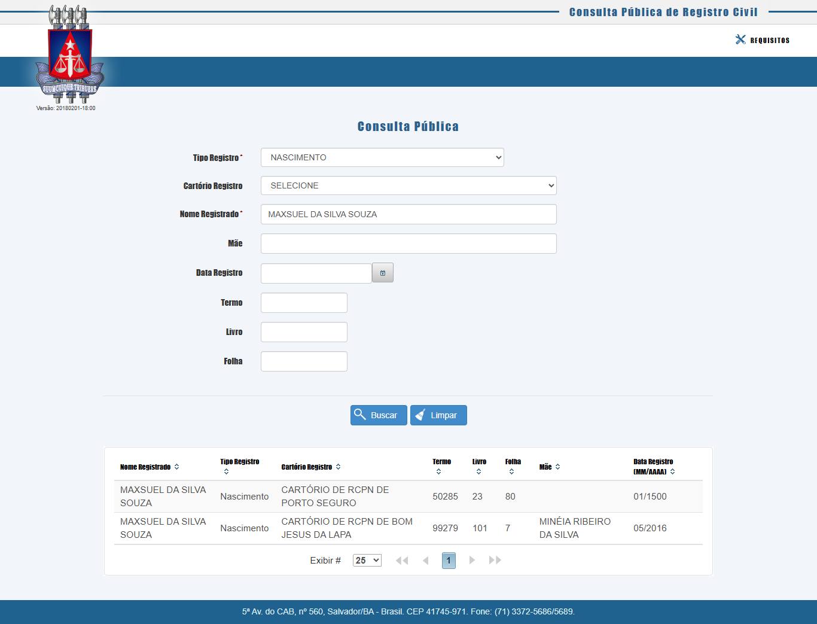This screenshot has width=817, height=624.
Task: Click the Buscar search button
Action: pos(379,415)
